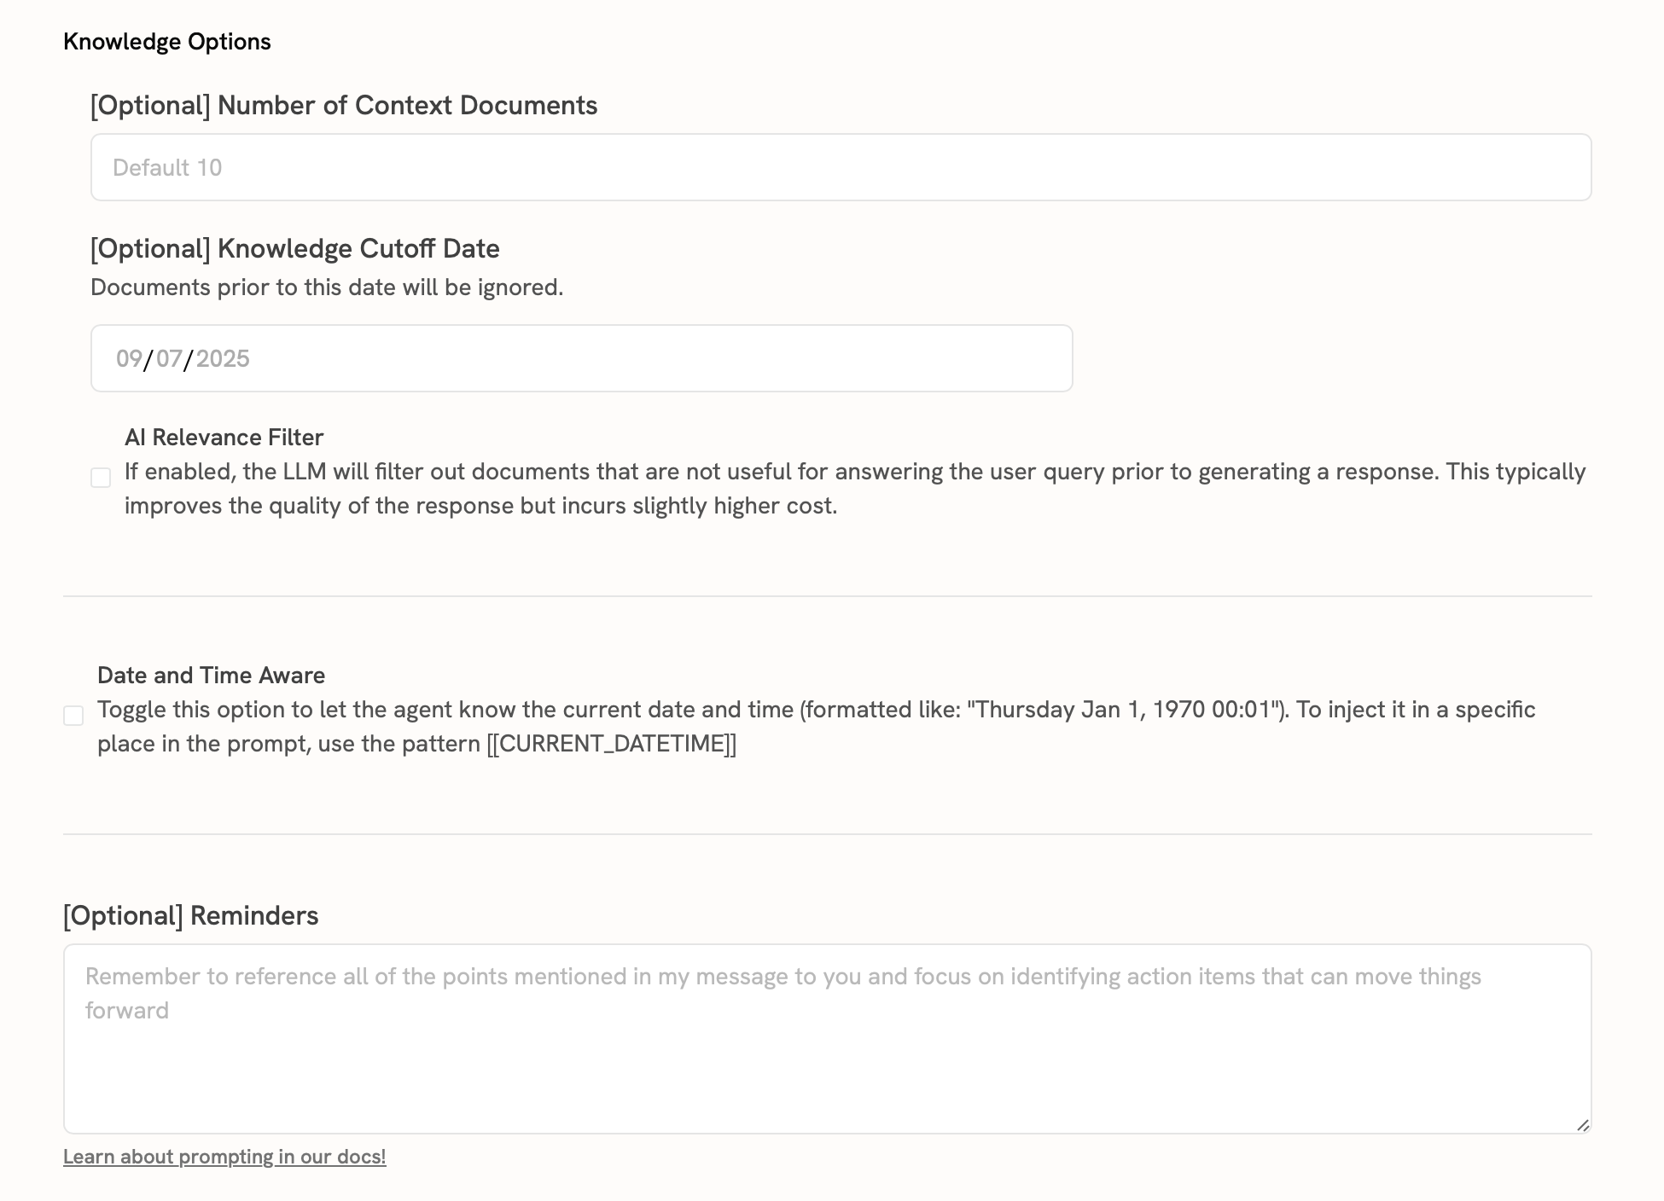Select the year segment of cutoff date
This screenshot has height=1201, width=1664.
pos(224,358)
